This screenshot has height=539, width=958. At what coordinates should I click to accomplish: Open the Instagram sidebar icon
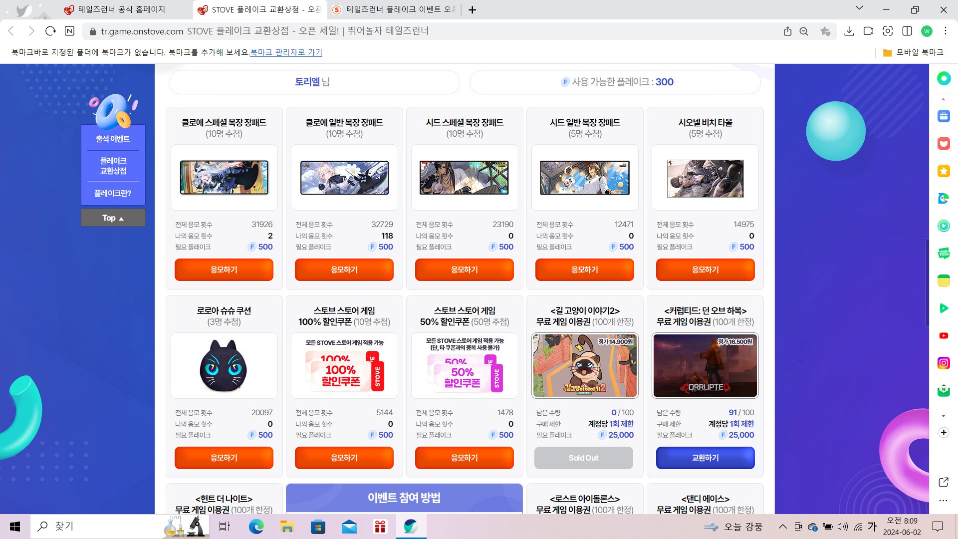pyautogui.click(x=944, y=363)
